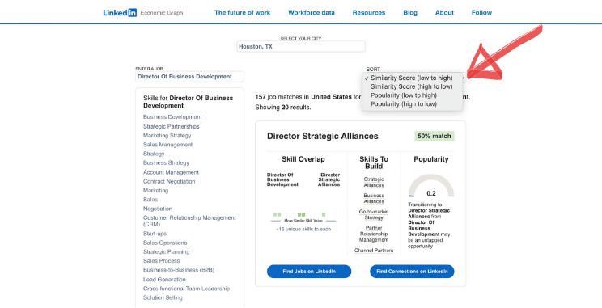This screenshot has width=602, height=308.
Task: Go to the Resources page
Action: pos(369,13)
